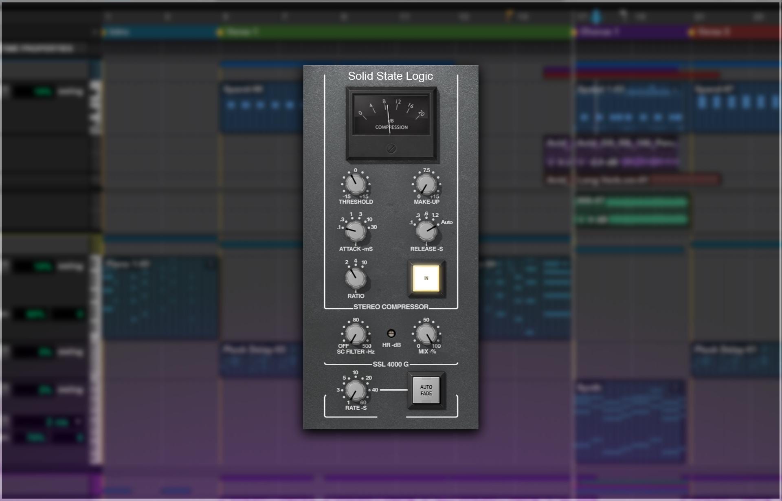Toggle the illuminated IN bypass button
The image size is (782, 501).
coord(426,279)
